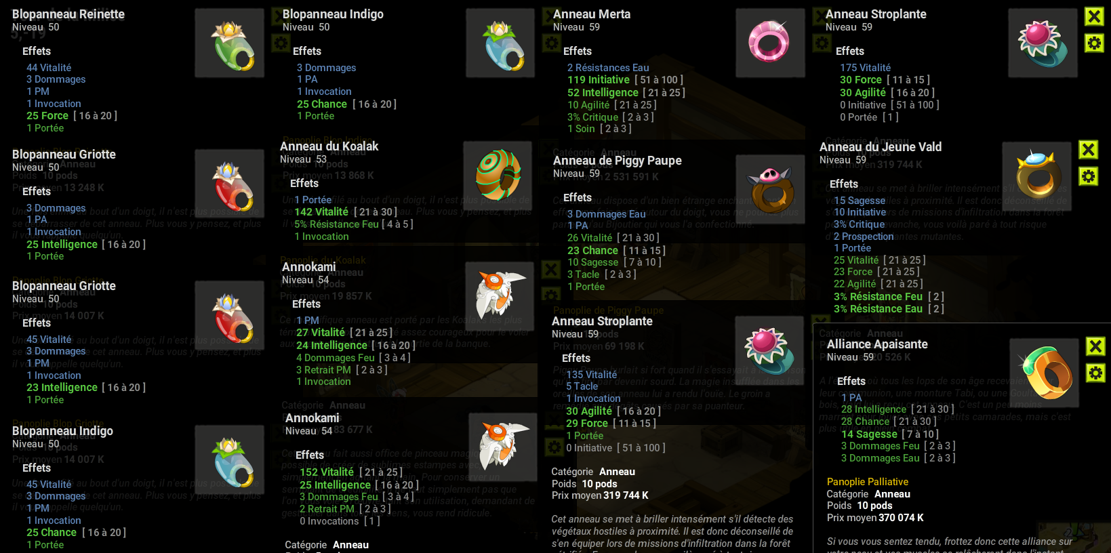Viewport: 1111px width, 553px height.
Task: Click the Anneau du Jeune Vald icon
Action: pos(1037,176)
